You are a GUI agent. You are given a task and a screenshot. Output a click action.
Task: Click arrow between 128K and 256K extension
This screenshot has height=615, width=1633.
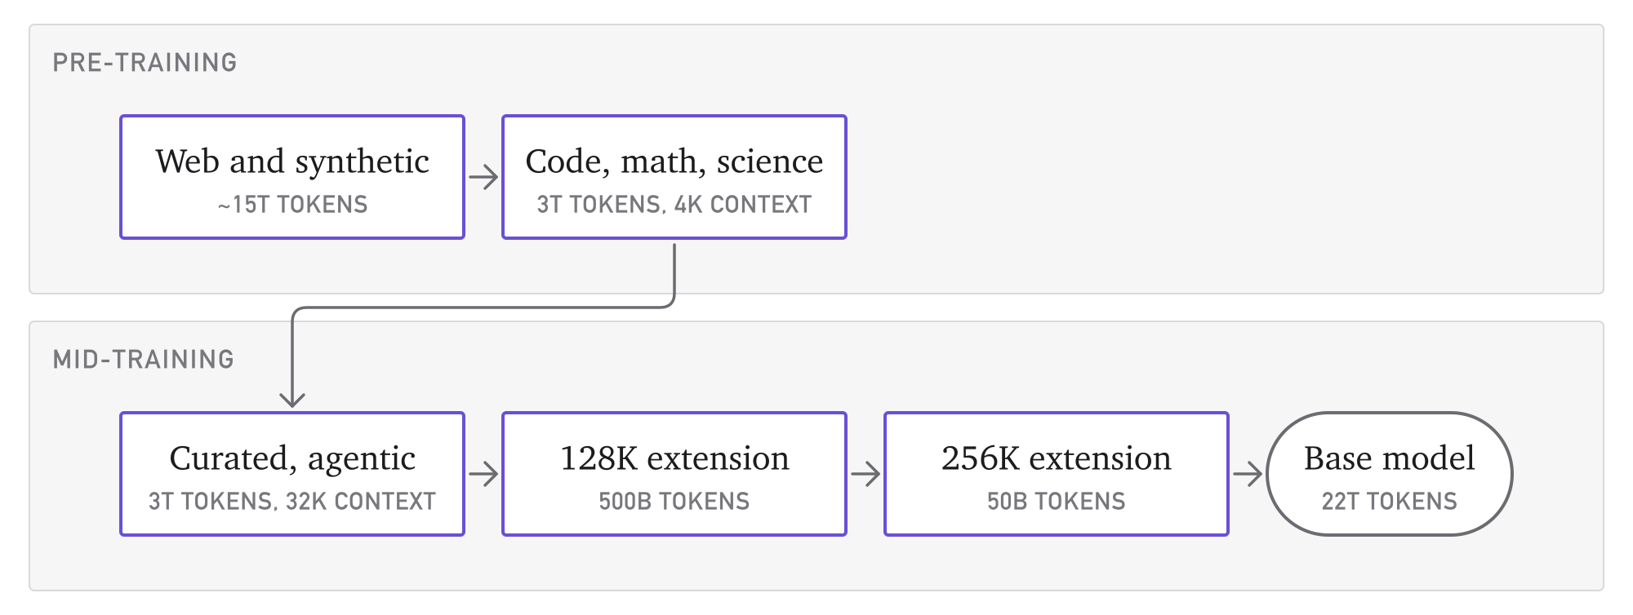coord(865,474)
